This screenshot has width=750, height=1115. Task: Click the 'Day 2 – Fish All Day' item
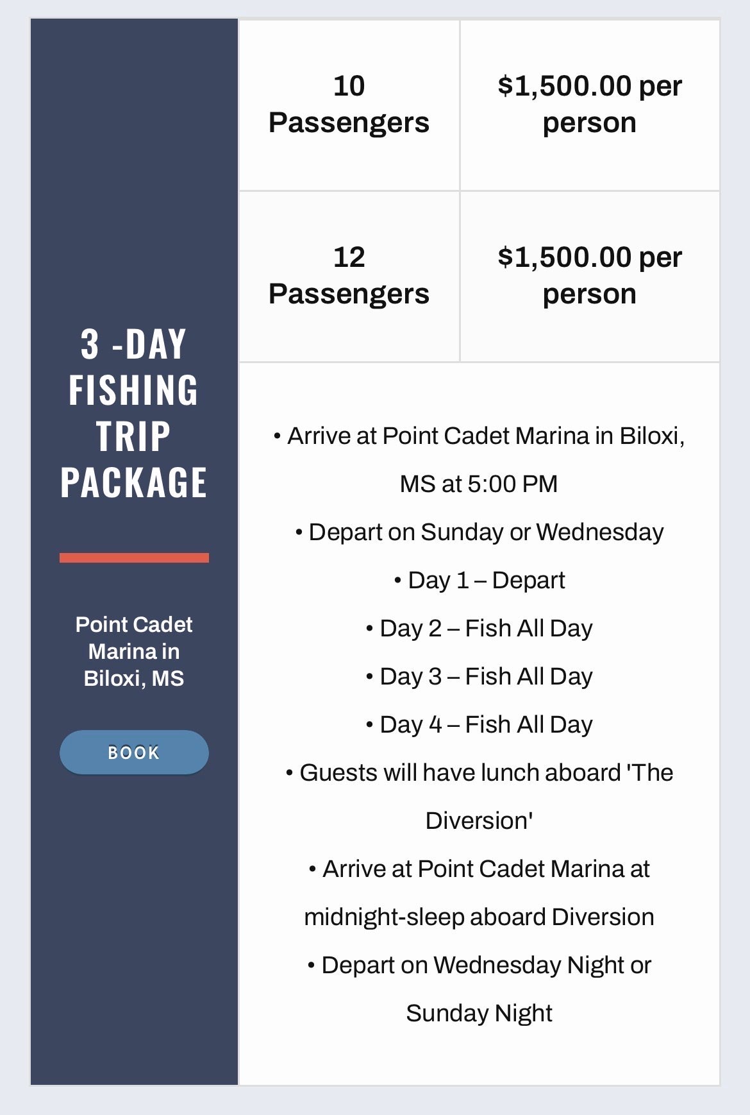[479, 628]
